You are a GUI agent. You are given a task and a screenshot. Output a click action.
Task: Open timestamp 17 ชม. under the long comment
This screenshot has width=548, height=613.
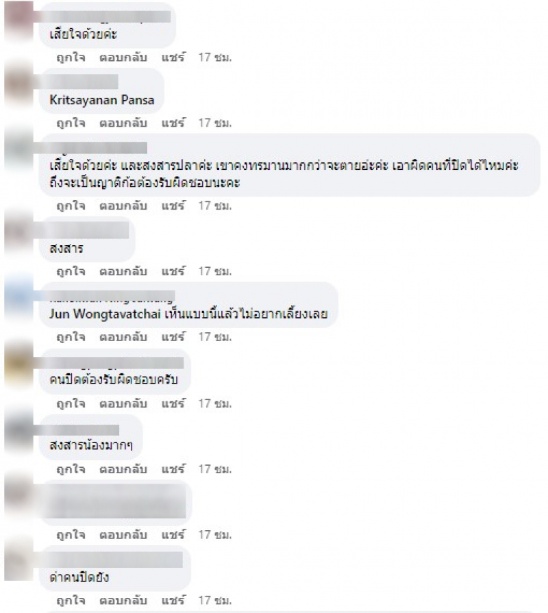(x=214, y=205)
